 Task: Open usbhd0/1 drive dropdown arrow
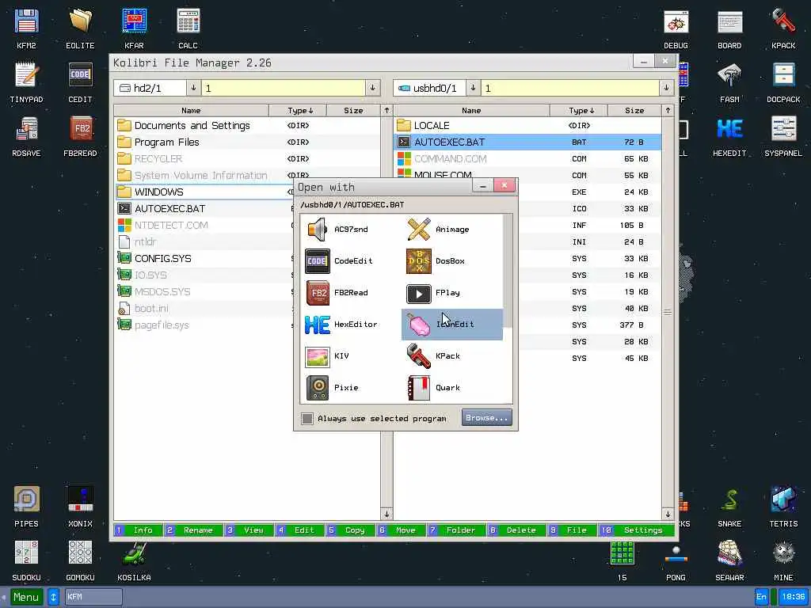(473, 88)
